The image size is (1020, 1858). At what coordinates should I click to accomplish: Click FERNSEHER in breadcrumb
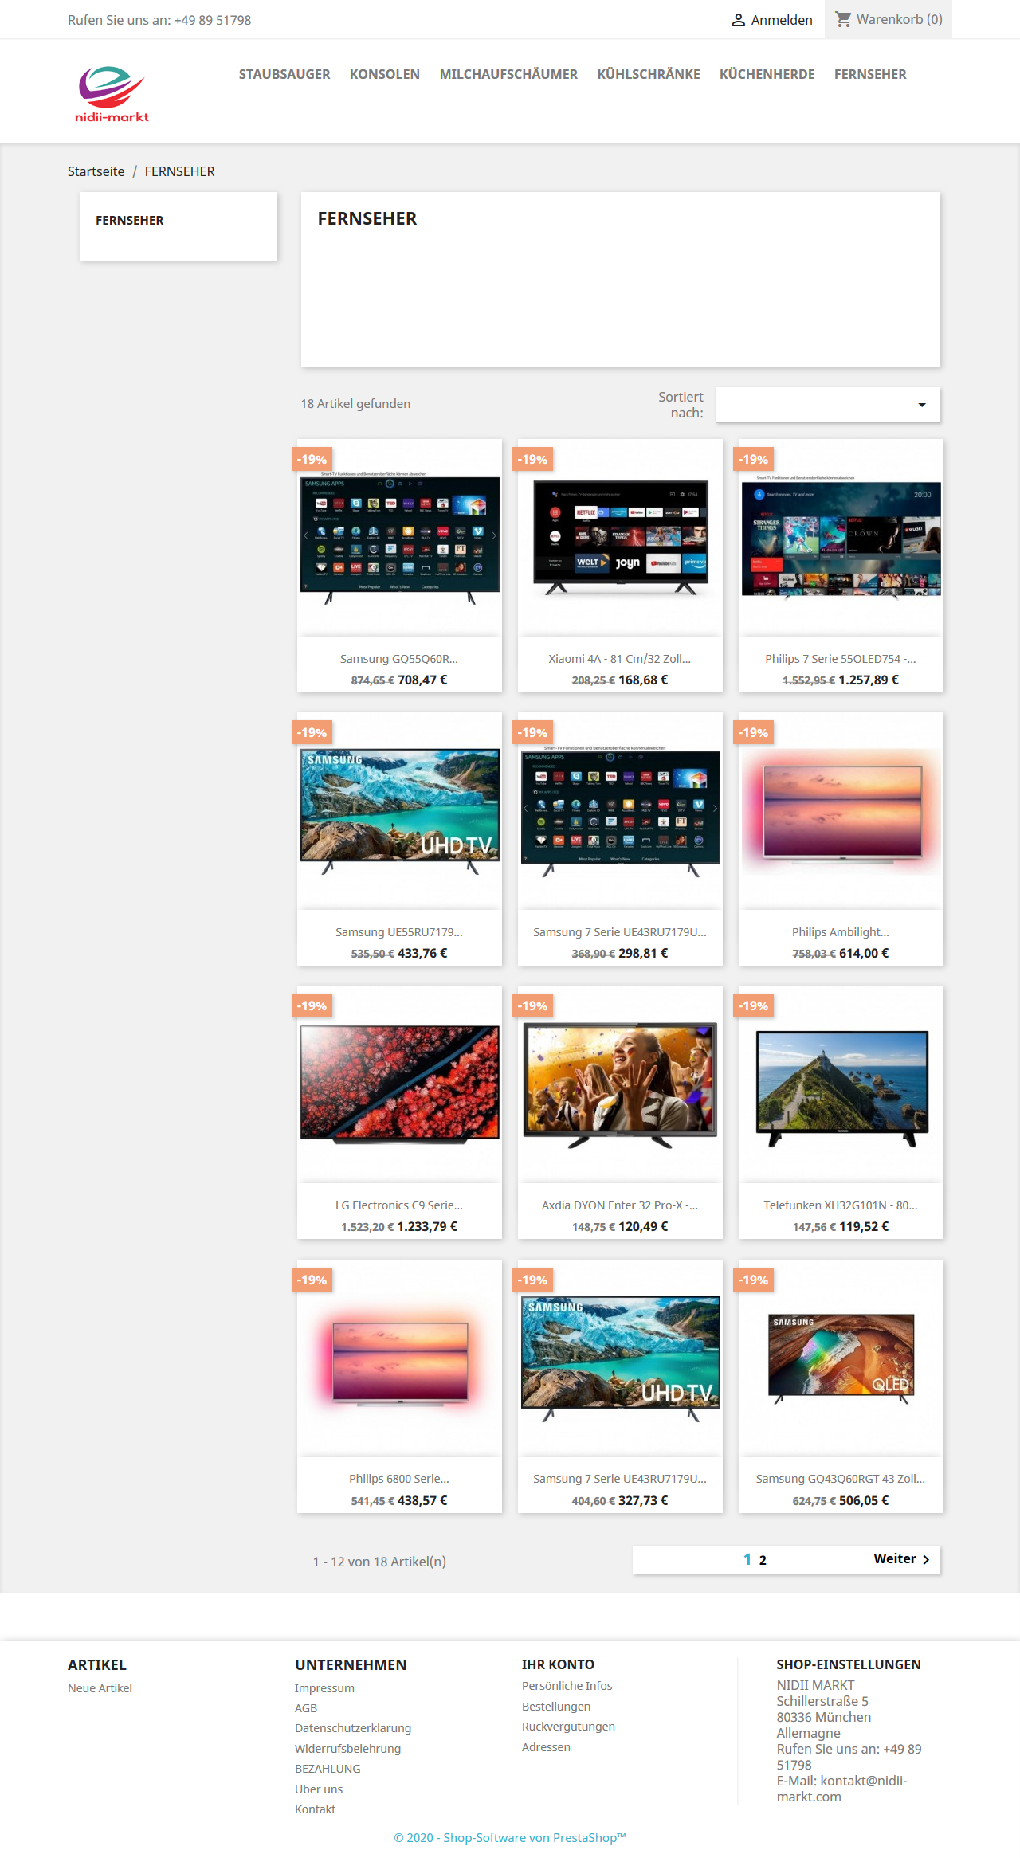coord(180,171)
